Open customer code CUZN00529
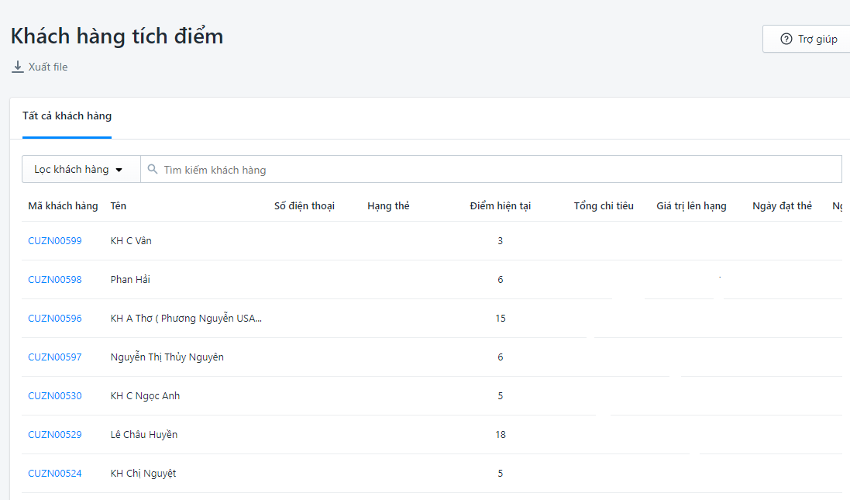Viewport: 850px width, 500px height. click(54, 435)
